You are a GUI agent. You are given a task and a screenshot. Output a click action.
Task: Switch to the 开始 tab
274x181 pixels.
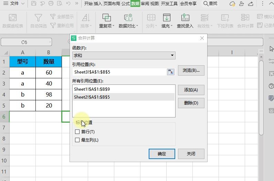pyautogui.click(x=88, y=3)
